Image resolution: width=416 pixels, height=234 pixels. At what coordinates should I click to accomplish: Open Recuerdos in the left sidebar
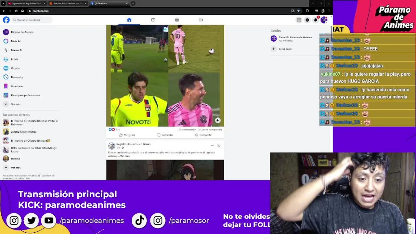[13, 77]
